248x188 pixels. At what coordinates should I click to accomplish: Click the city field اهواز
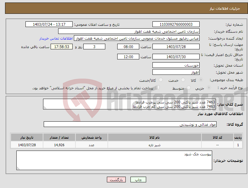coord(176,72)
